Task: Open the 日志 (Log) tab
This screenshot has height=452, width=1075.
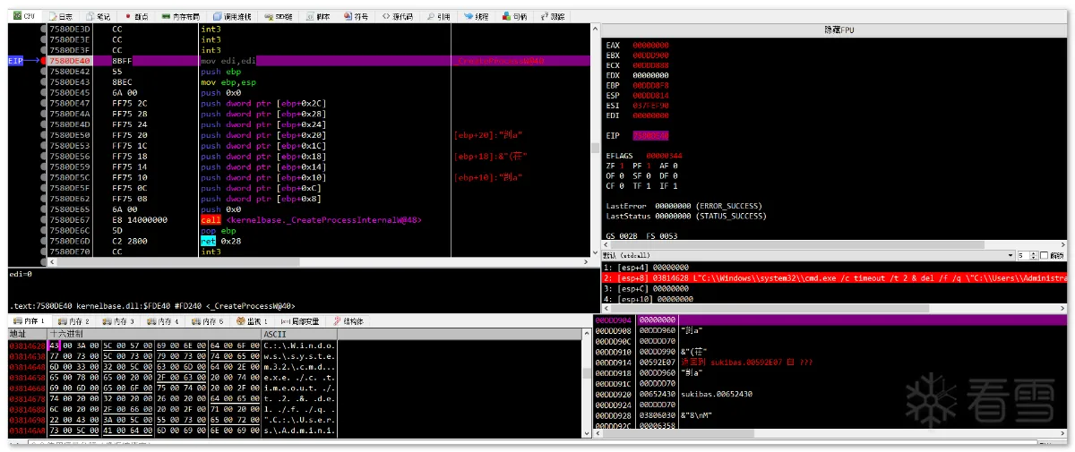Action: (x=63, y=16)
